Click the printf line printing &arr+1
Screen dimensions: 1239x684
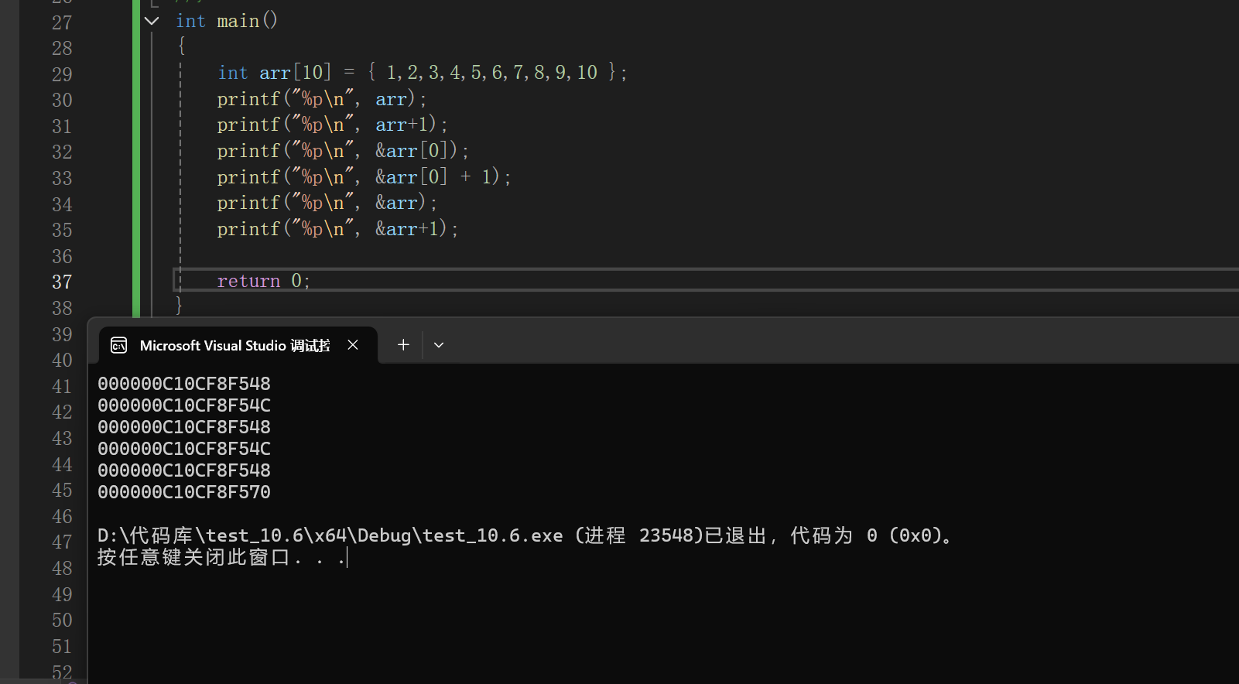[338, 229]
